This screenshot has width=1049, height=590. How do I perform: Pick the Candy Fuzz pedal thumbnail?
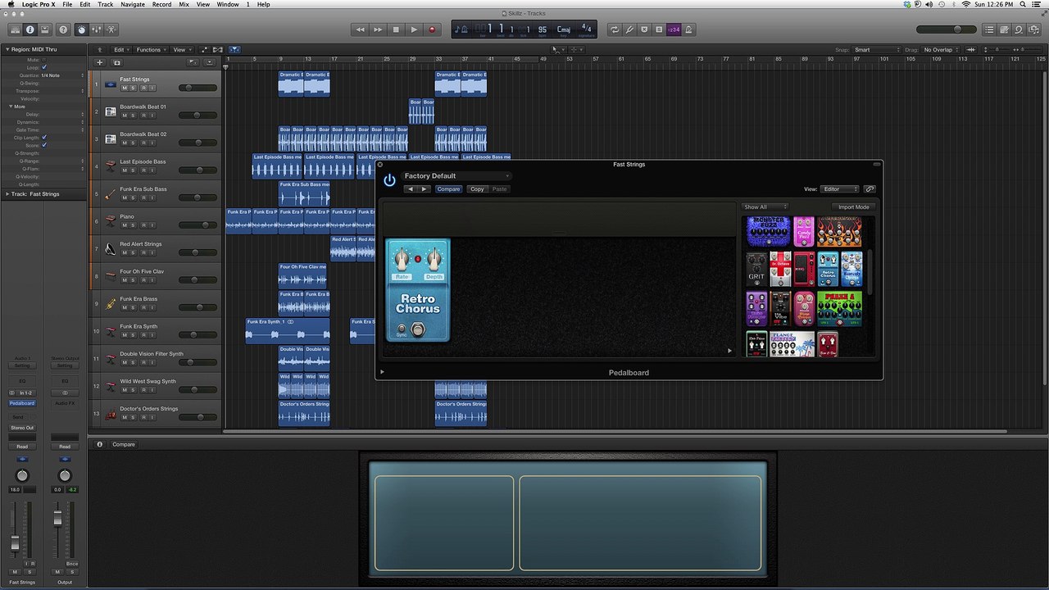(x=804, y=231)
